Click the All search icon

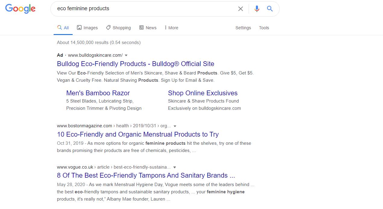pos(59,27)
